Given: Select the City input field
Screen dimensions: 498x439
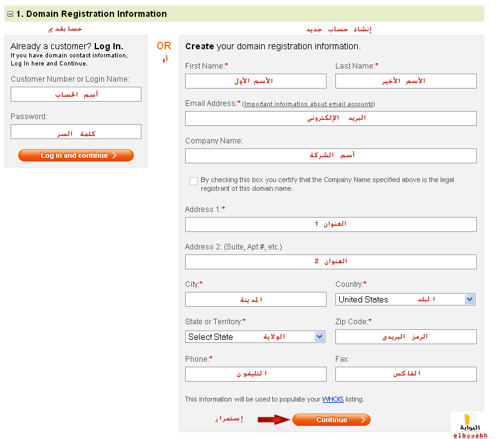Looking at the screenshot, I should [x=256, y=299].
